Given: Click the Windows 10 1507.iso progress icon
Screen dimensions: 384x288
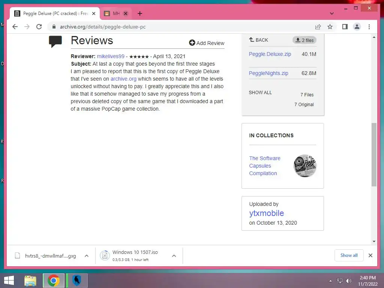Looking at the screenshot, I should tap(105, 256).
